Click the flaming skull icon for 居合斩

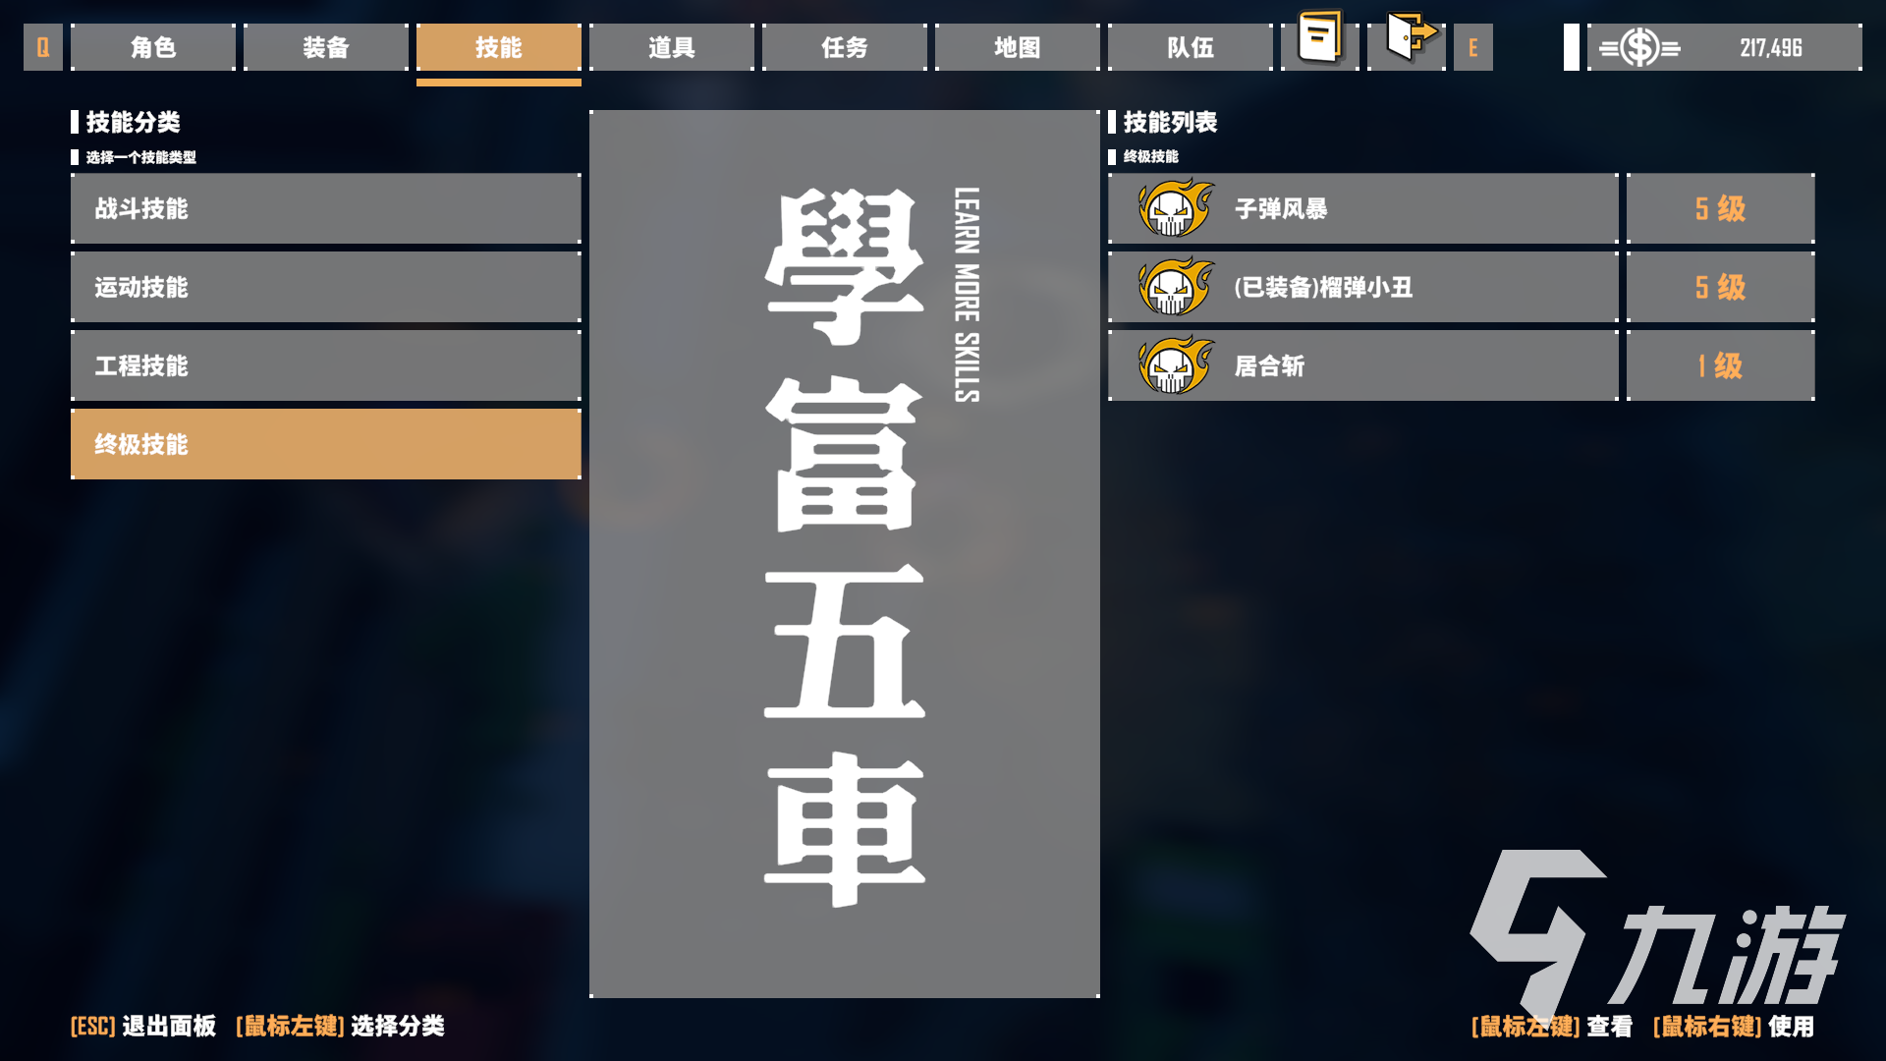point(1172,365)
